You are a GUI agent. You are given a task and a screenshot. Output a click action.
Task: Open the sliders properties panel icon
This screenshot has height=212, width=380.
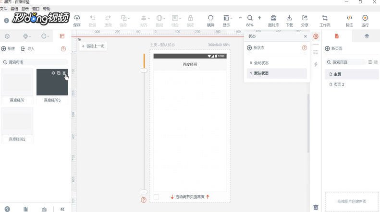pyautogui.click(x=316, y=52)
